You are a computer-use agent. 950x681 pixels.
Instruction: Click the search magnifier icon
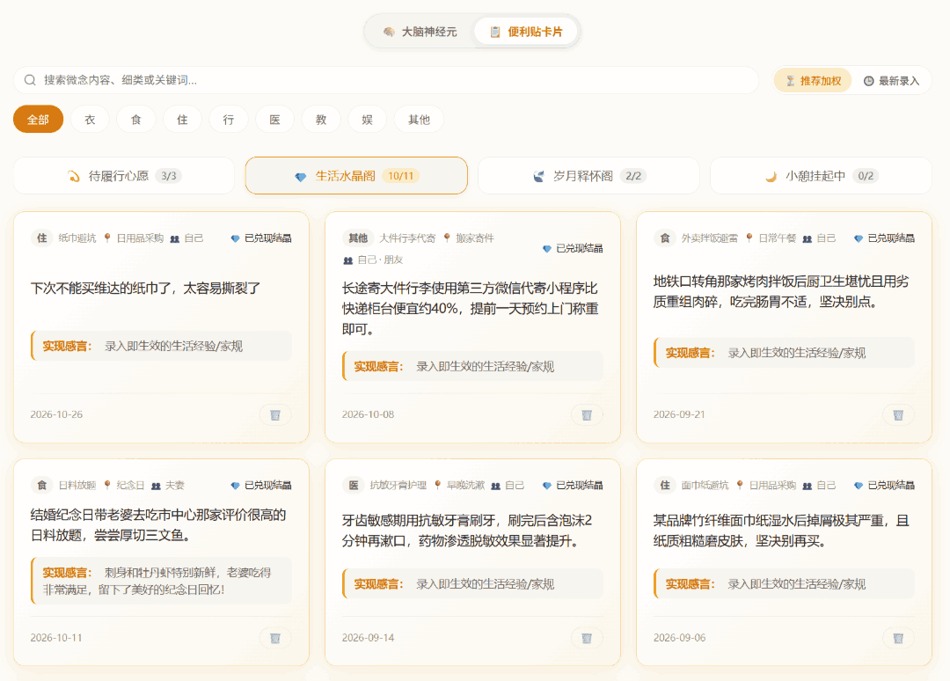tap(30, 80)
